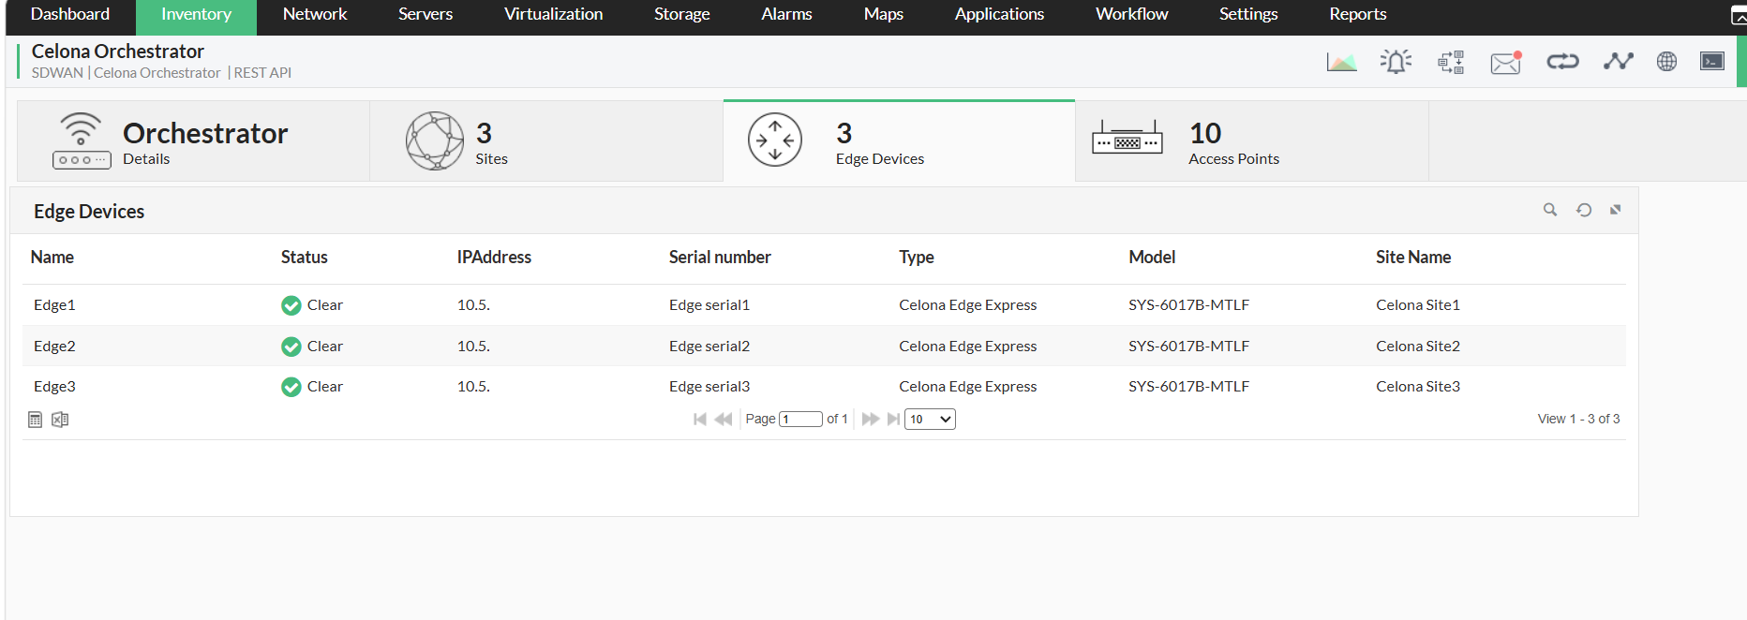Open the workflow diagram icon
Screen dimensions: 1747x620
(1451, 62)
